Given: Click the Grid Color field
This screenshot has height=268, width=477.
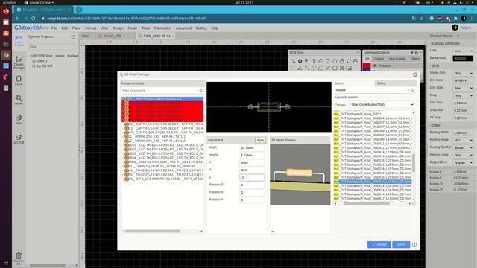Looking at the screenshot, I should click(463, 80).
